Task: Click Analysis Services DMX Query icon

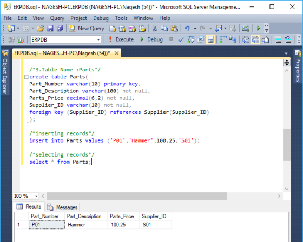Action: (132, 29)
